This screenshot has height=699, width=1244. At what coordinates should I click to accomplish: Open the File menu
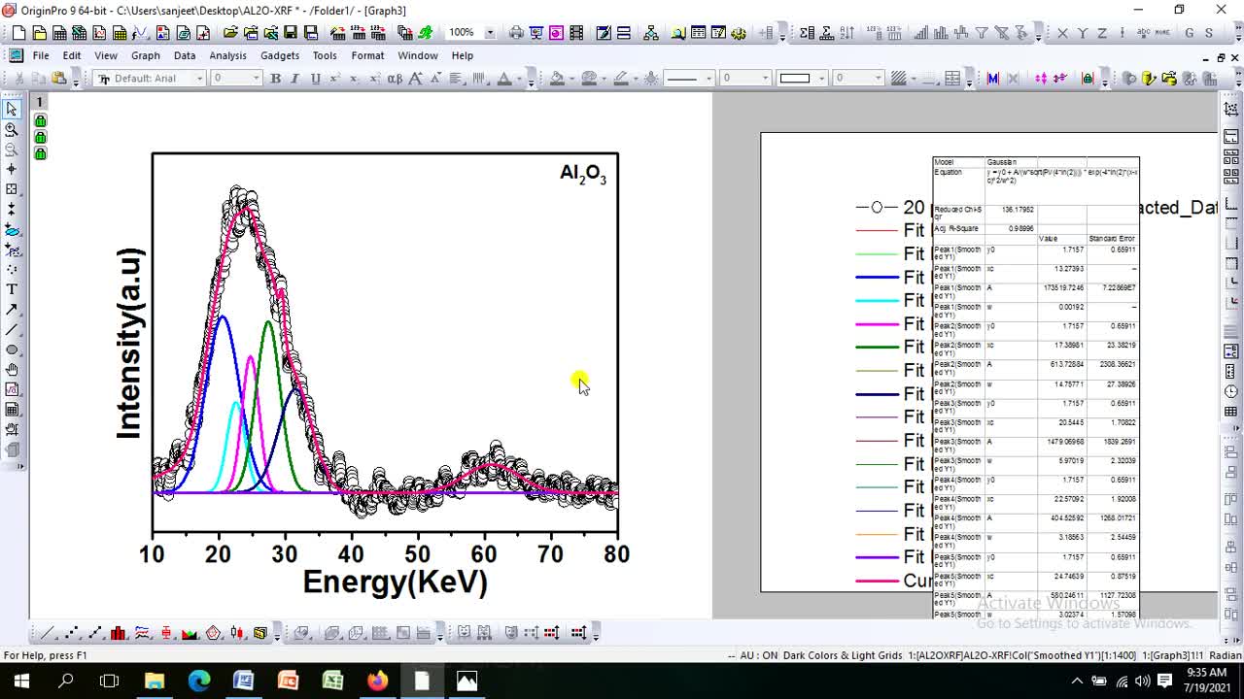coord(41,55)
